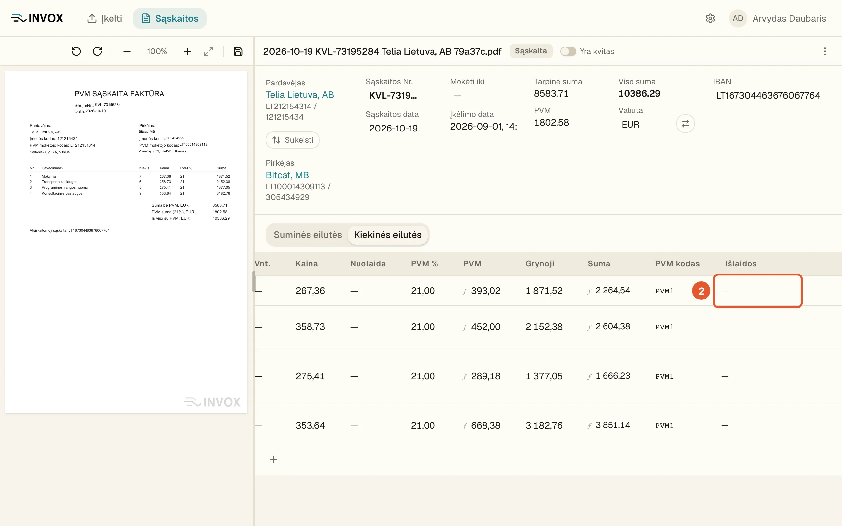842x526 pixels.
Task: Click the 100% zoom level value
Action: tap(157, 52)
